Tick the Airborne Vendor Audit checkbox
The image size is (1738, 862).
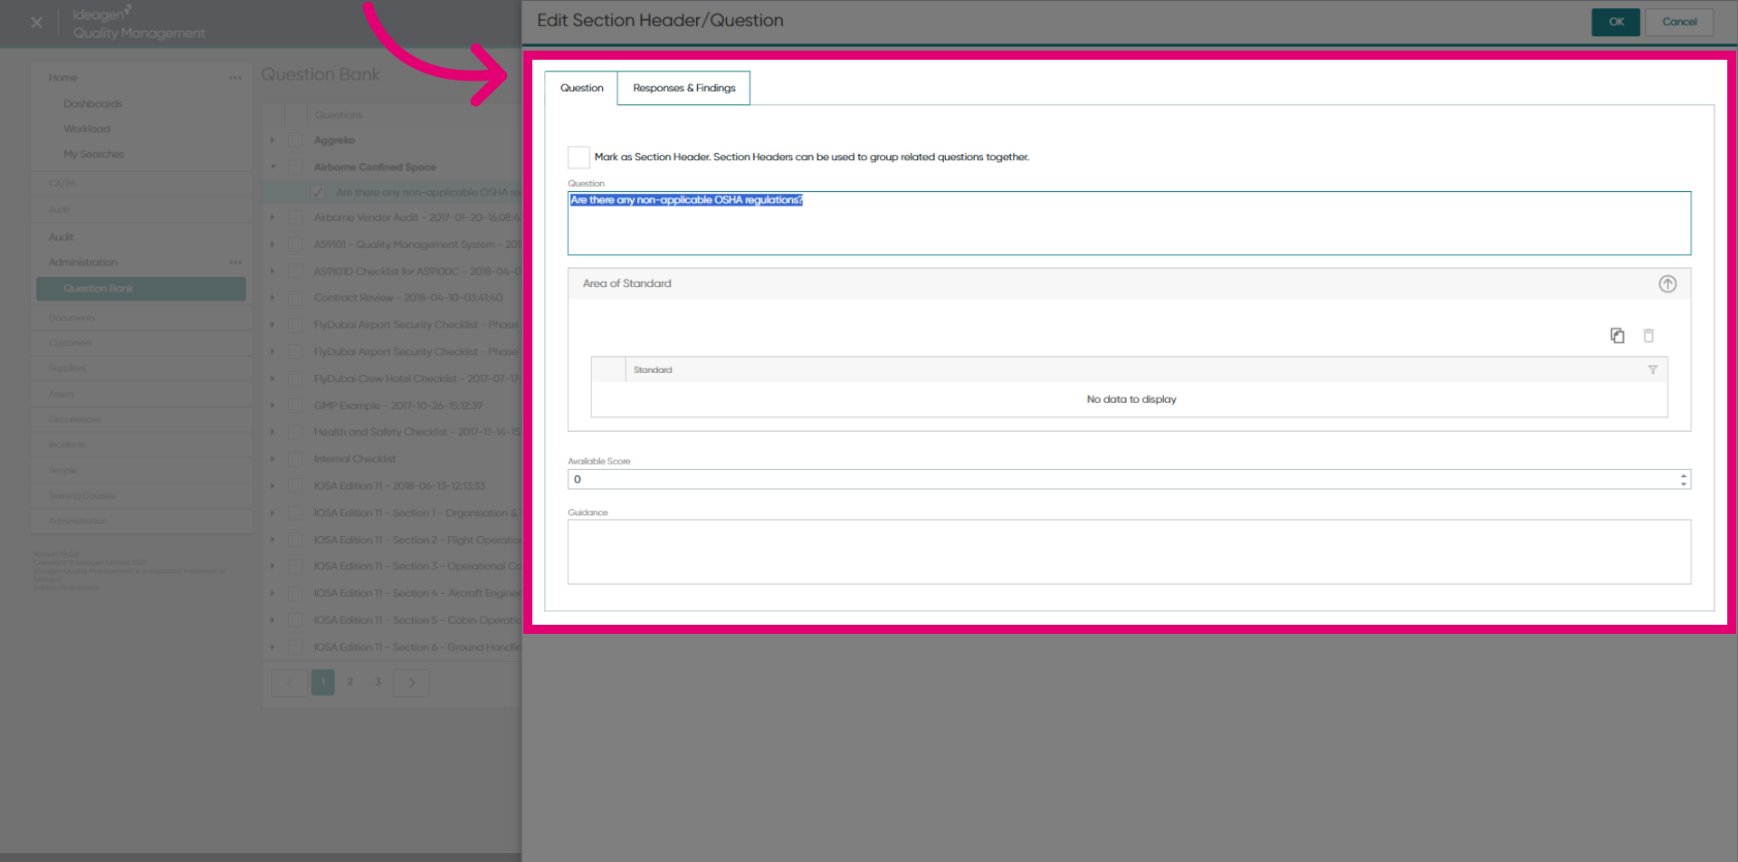[295, 217]
